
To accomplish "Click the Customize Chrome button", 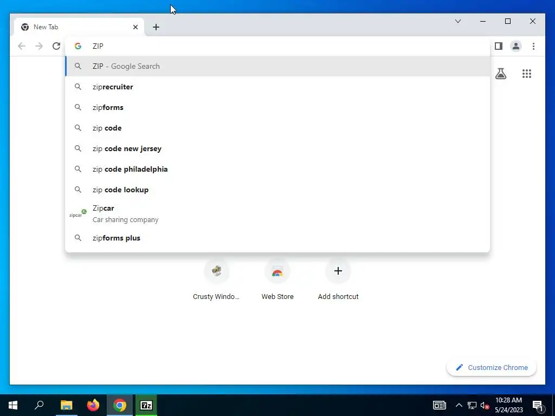I will tap(491, 368).
